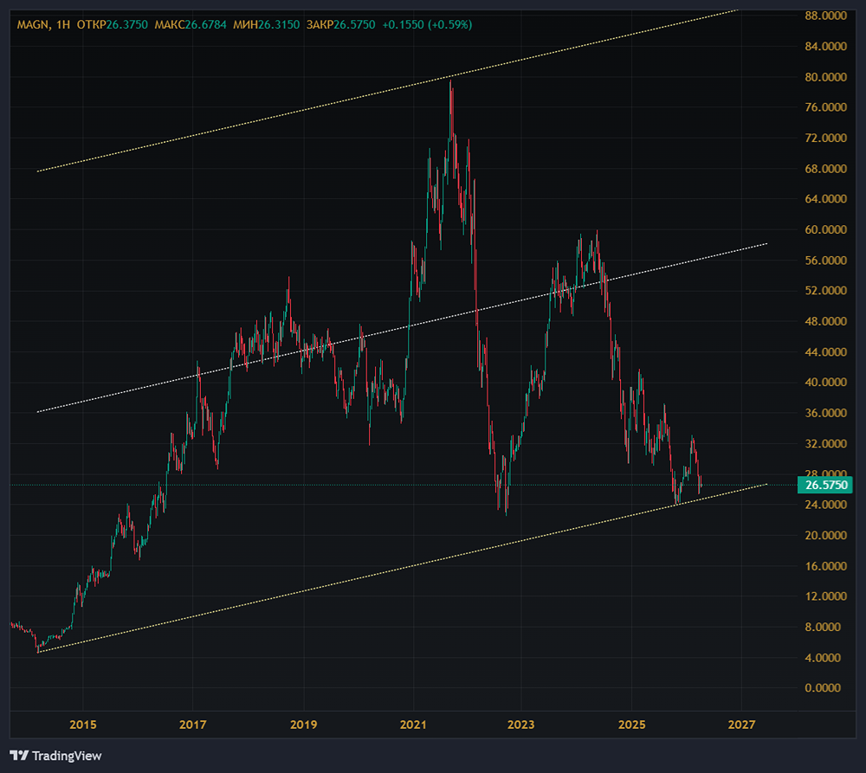The height and width of the screenshot is (773, 866).
Task: Click the 56.0000 price axis label
Action: click(825, 260)
